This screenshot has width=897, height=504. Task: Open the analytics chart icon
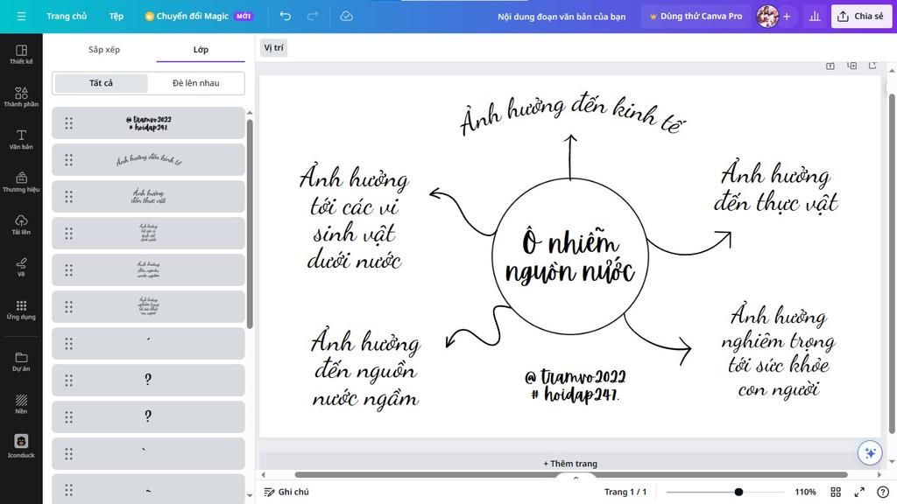(815, 16)
